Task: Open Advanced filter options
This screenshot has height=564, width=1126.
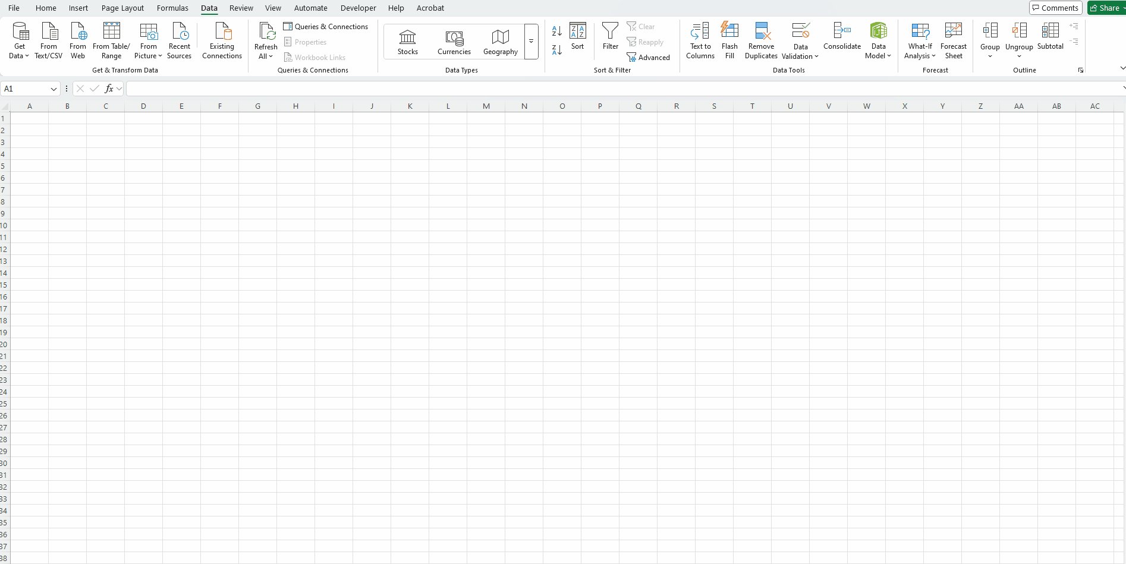Action: click(648, 58)
